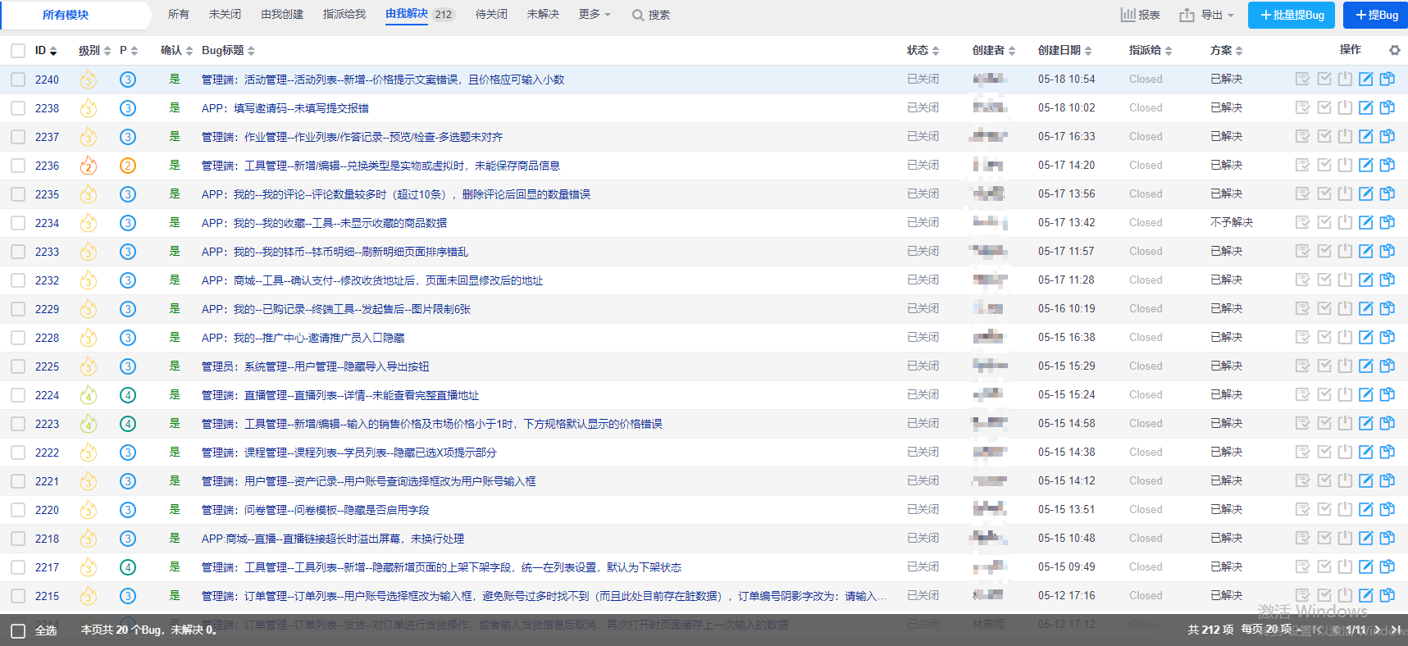The width and height of the screenshot is (1408, 646).
Task: Jump to the last page arrow
Action: 1395,630
